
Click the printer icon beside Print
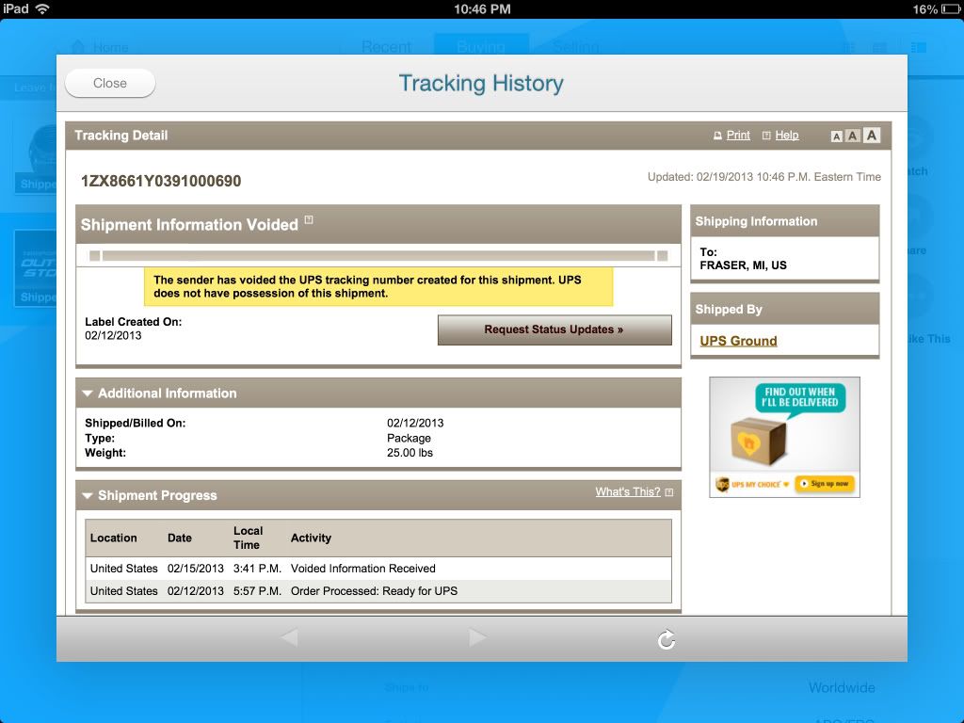coord(717,136)
